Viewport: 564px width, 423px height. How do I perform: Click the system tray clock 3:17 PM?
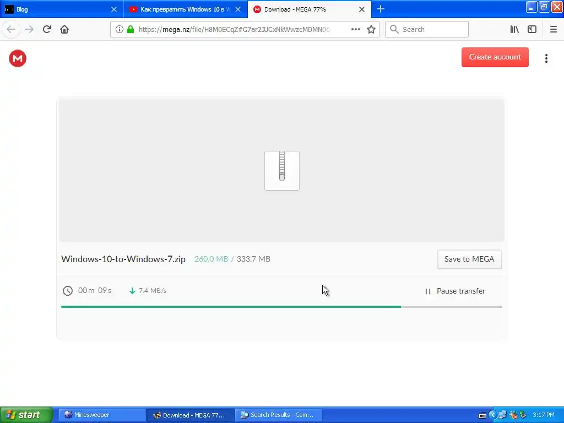click(x=544, y=415)
